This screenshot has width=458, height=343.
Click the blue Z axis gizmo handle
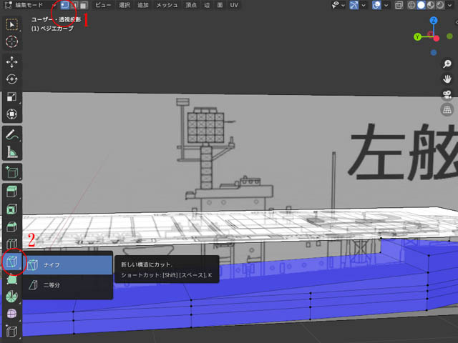pyautogui.click(x=434, y=21)
